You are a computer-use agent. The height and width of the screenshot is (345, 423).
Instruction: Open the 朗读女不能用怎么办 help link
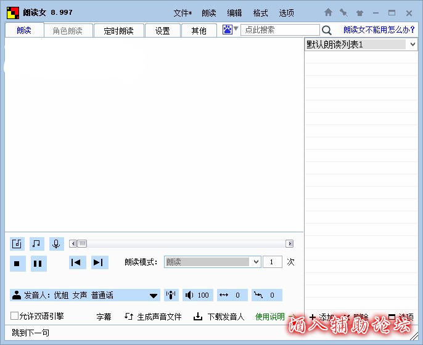pyautogui.click(x=379, y=30)
